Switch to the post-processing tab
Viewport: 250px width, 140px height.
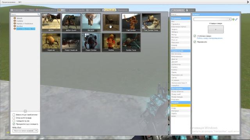coord(93,10)
